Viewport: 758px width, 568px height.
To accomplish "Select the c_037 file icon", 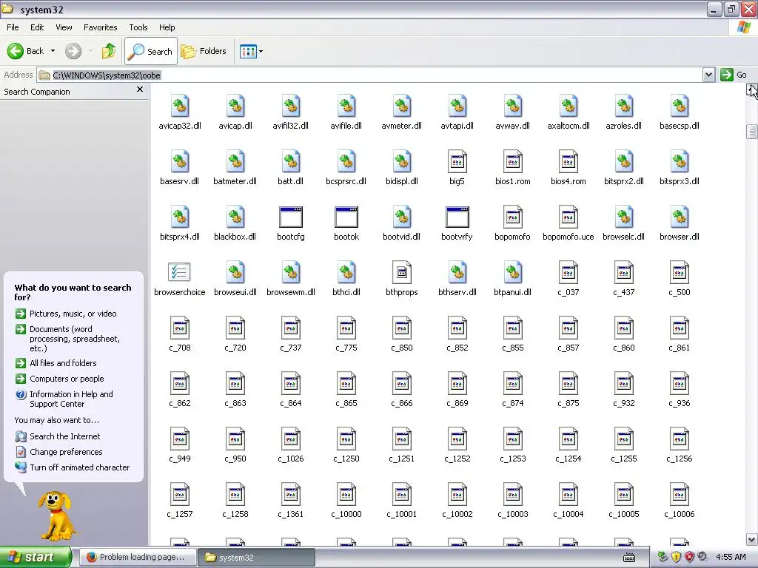I will click(x=568, y=272).
